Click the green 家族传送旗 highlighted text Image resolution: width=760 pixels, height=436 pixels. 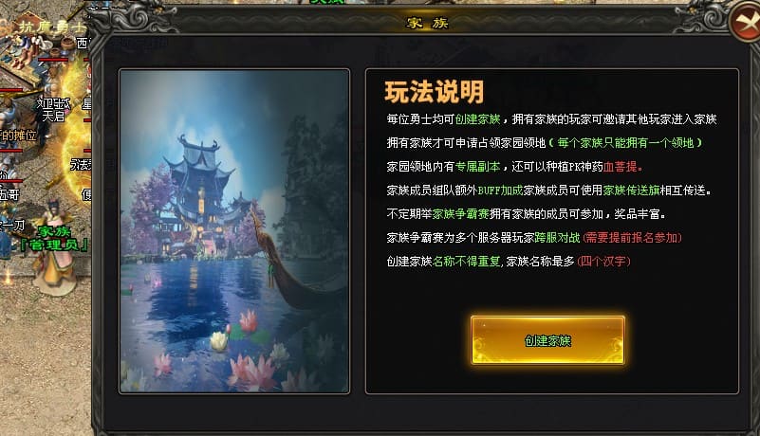click(631, 191)
